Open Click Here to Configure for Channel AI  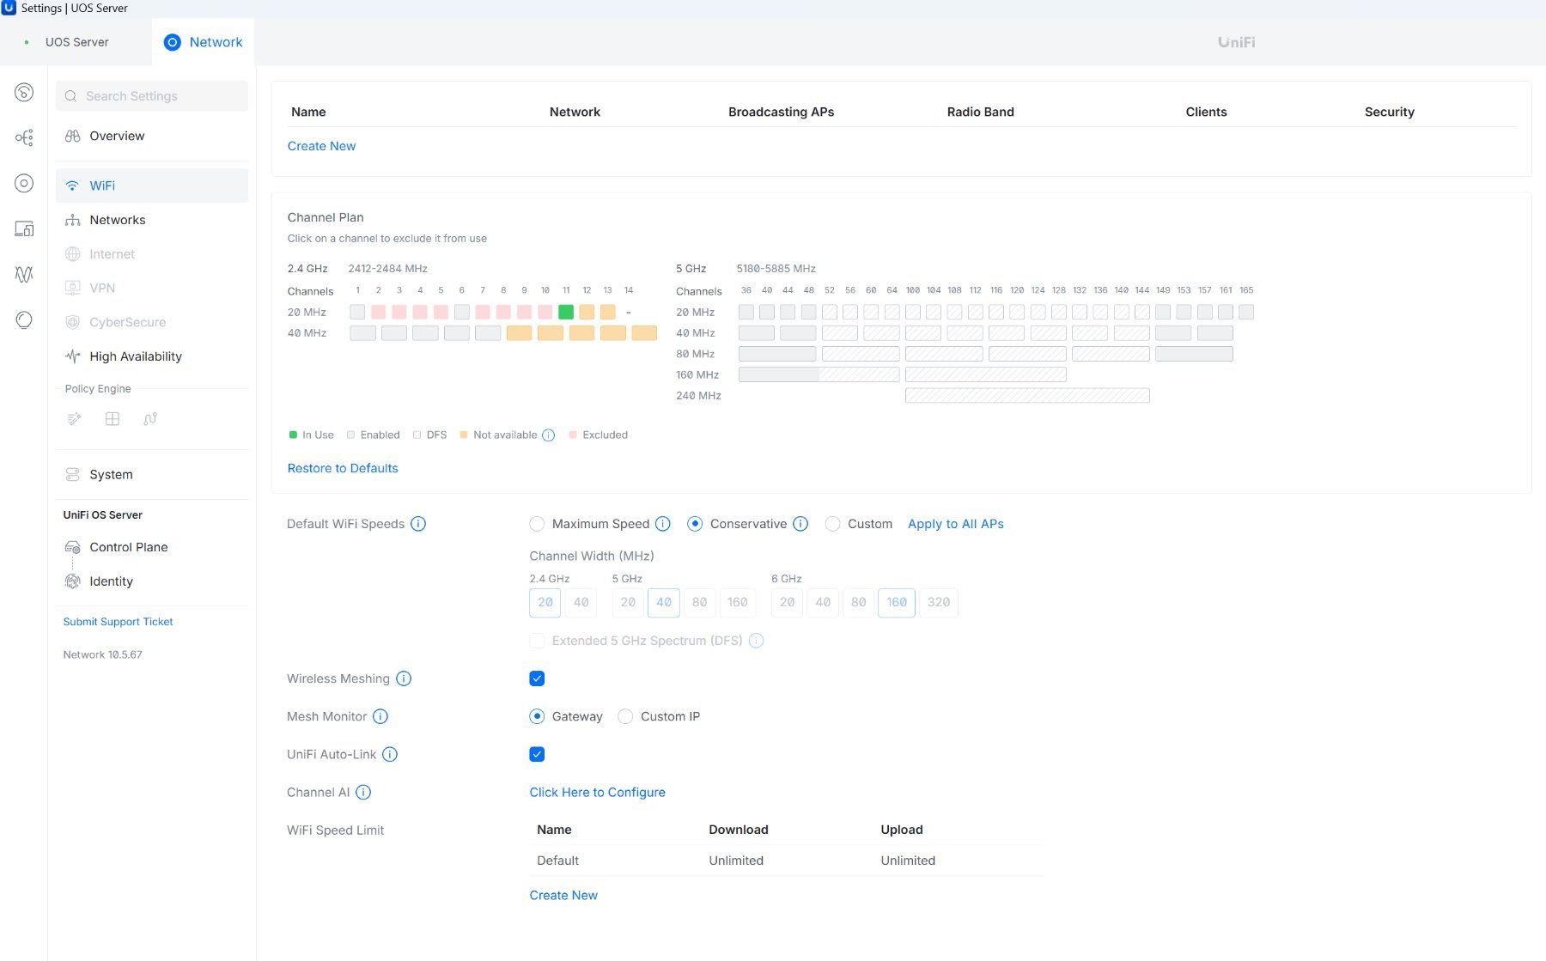coord(598,792)
